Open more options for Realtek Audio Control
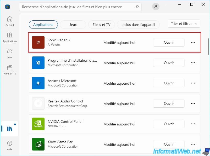210x156 pixels. tap(193, 103)
